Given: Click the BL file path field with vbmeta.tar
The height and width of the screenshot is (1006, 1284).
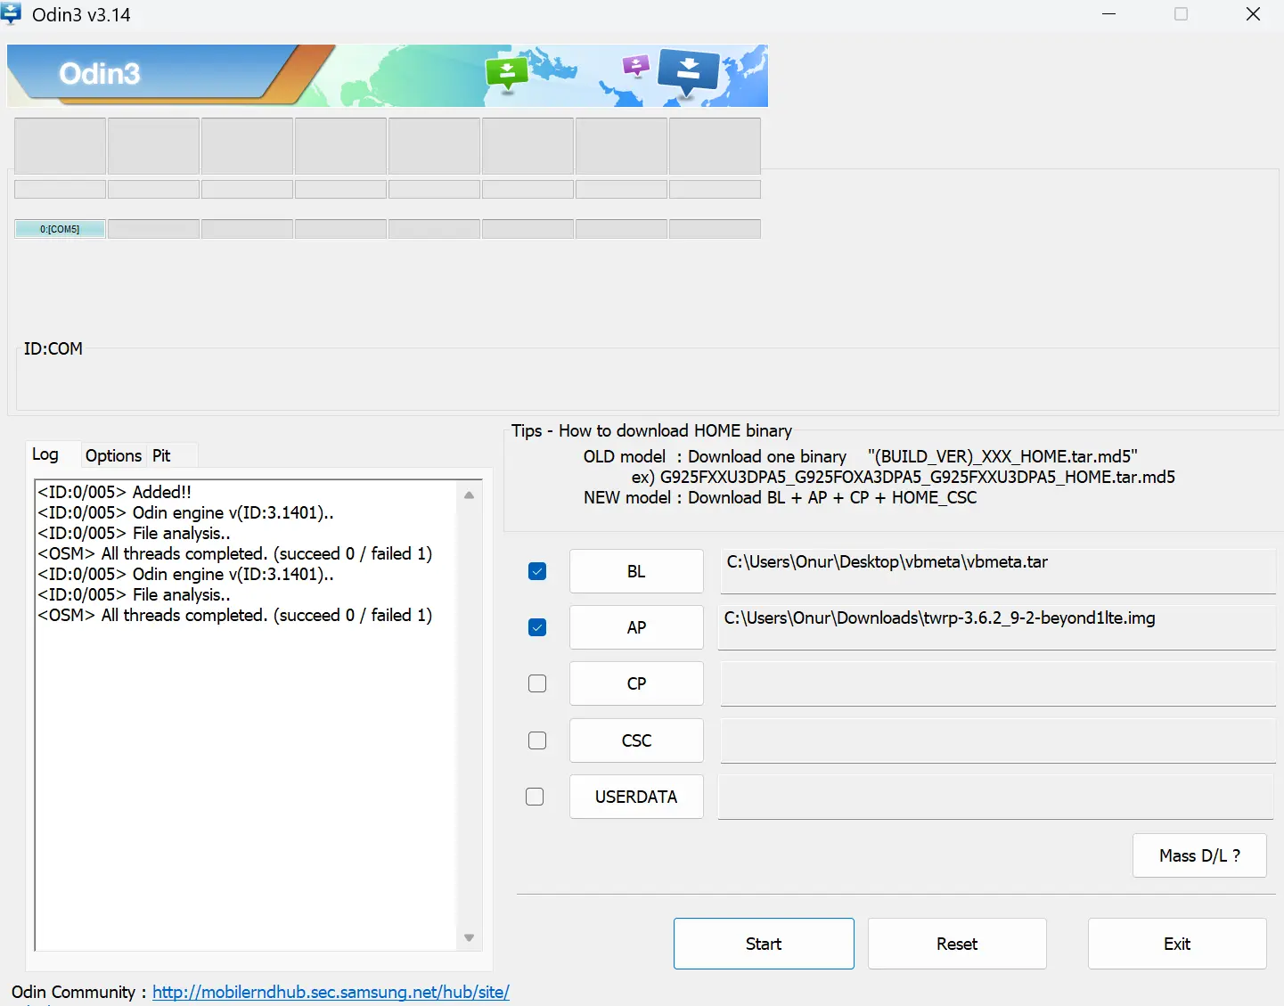Looking at the screenshot, I should (x=998, y=571).
